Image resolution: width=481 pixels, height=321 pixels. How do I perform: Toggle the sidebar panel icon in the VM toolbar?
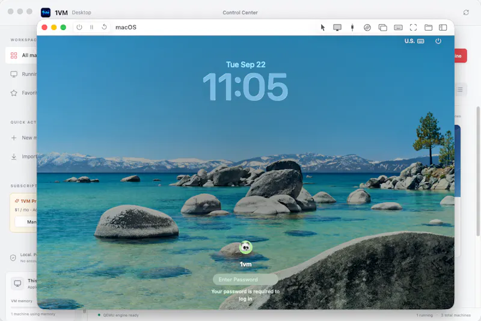tap(443, 28)
